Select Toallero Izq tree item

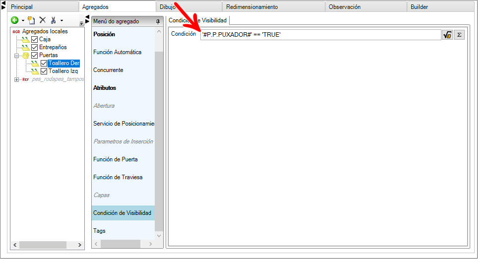click(x=63, y=71)
